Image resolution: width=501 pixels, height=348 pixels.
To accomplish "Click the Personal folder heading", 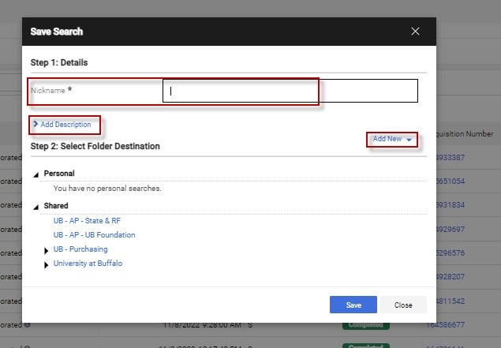I will pos(59,174).
